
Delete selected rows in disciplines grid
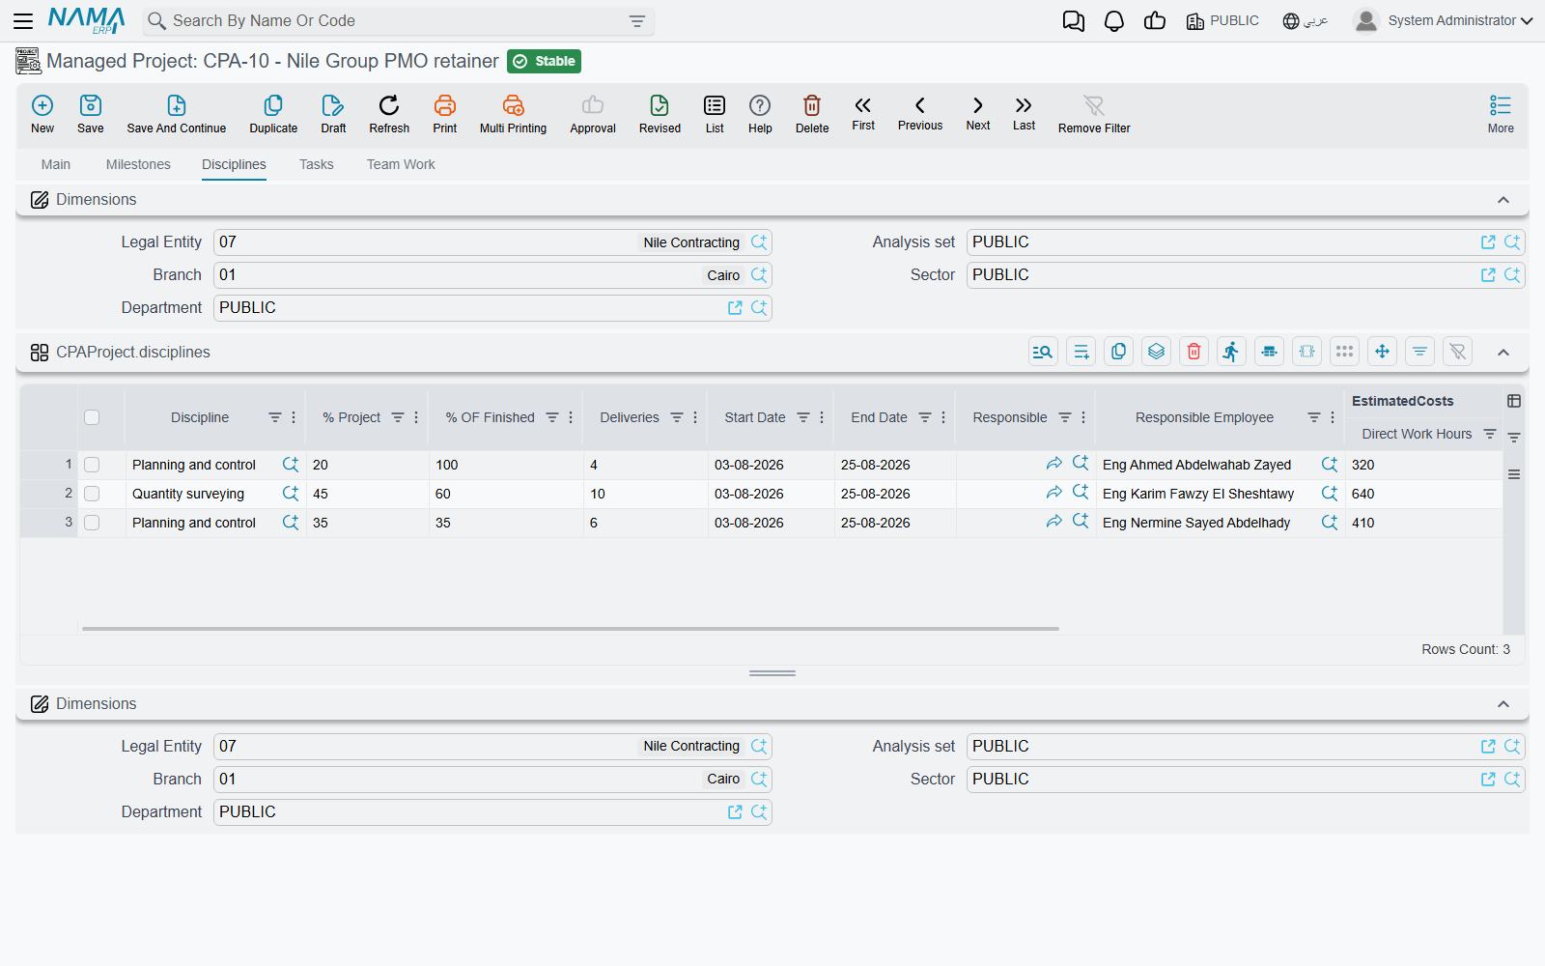[x=1194, y=352]
